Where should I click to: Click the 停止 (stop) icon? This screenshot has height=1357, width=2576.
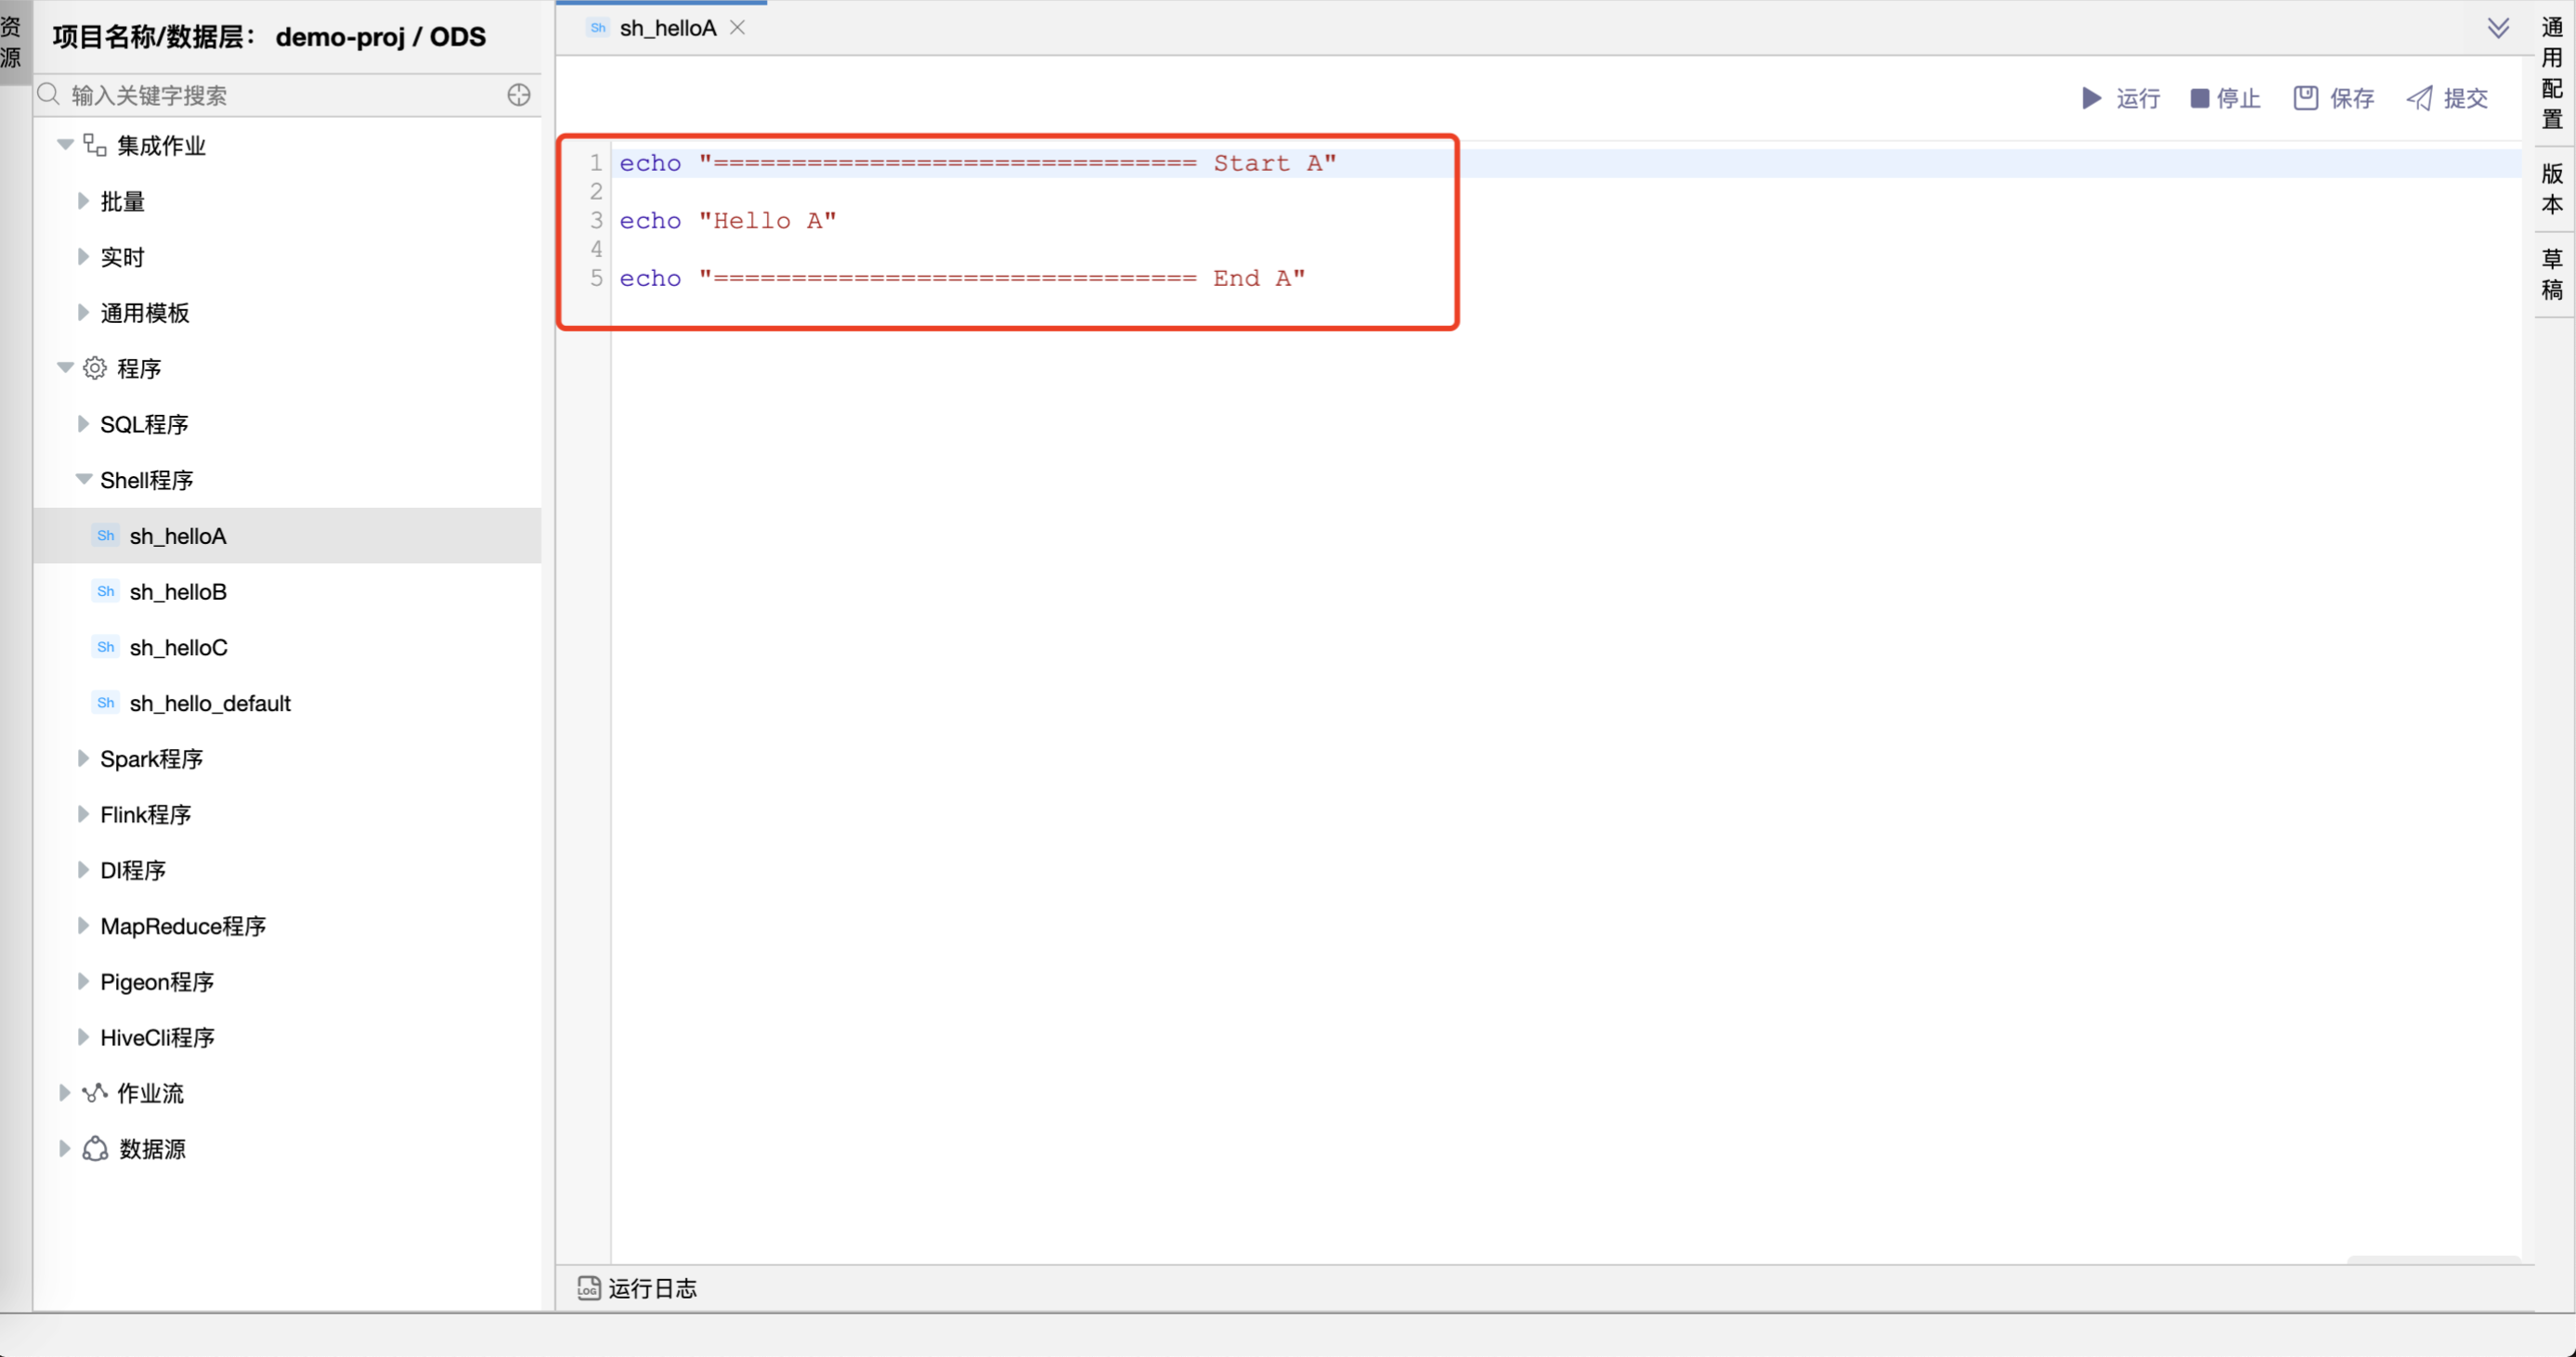(2200, 98)
